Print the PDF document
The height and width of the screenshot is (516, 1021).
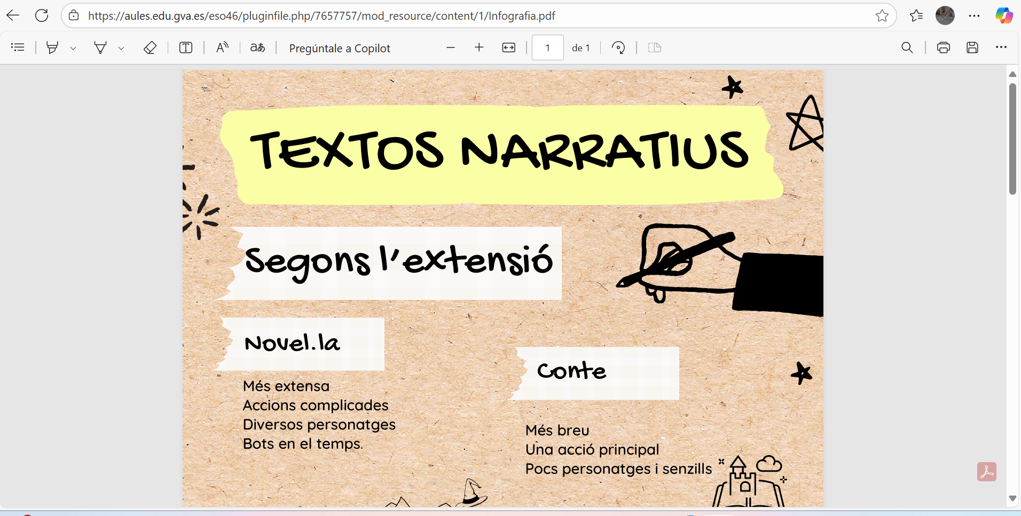point(943,47)
